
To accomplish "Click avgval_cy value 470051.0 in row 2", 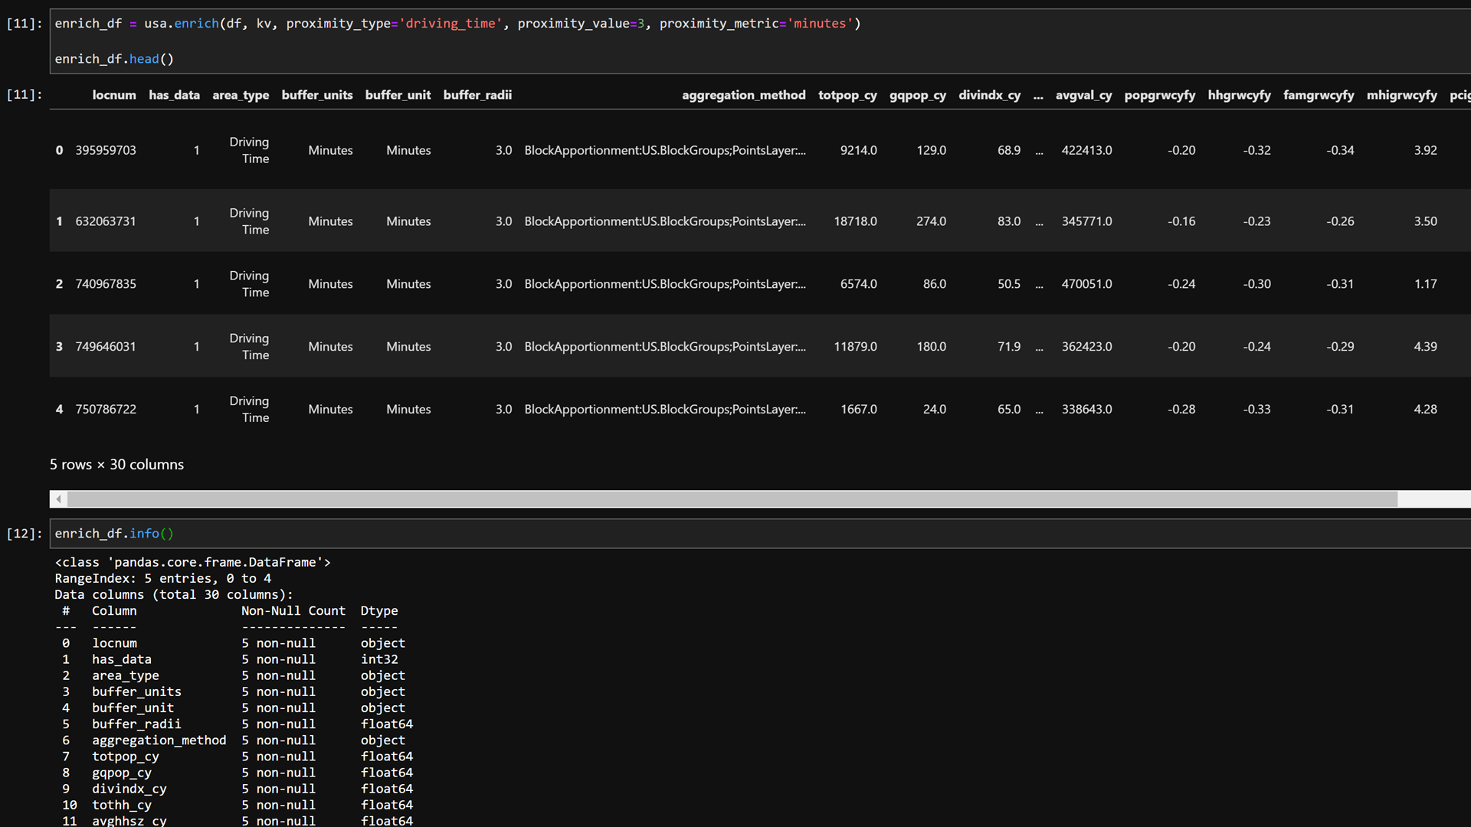I will pos(1086,284).
